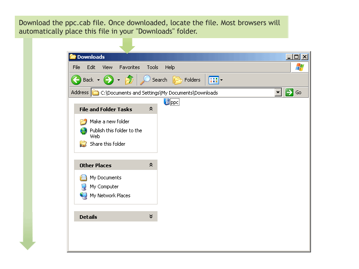Select the ppc file icon
This screenshot has width=359, height=269.
166,102
